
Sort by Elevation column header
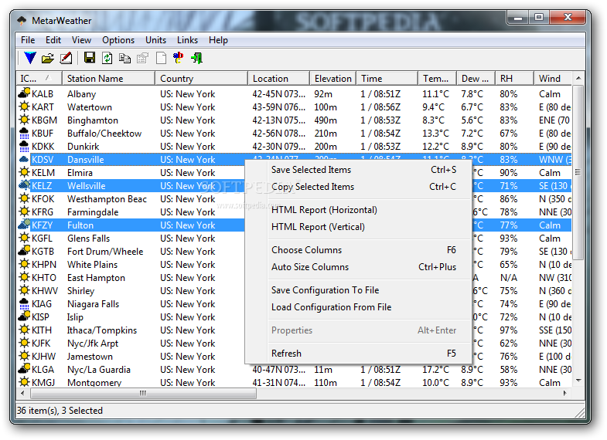(333, 79)
